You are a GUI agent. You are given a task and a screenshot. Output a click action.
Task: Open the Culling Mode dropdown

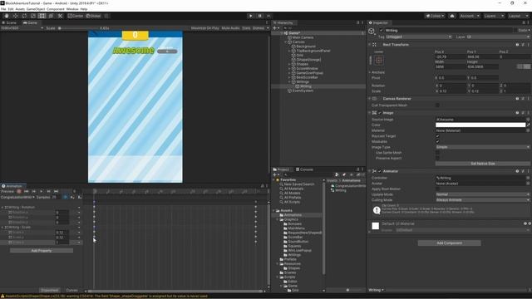point(483,200)
